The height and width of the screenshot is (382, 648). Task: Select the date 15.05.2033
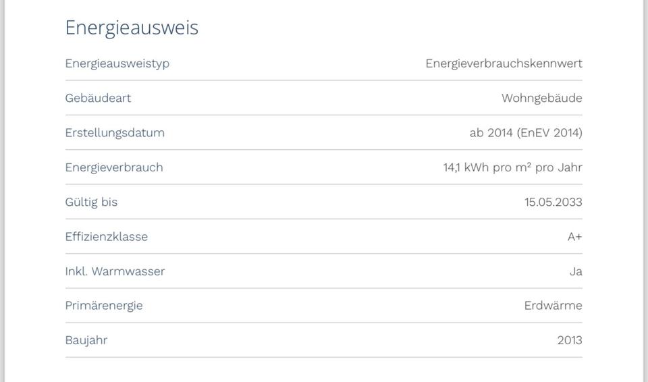pos(553,202)
